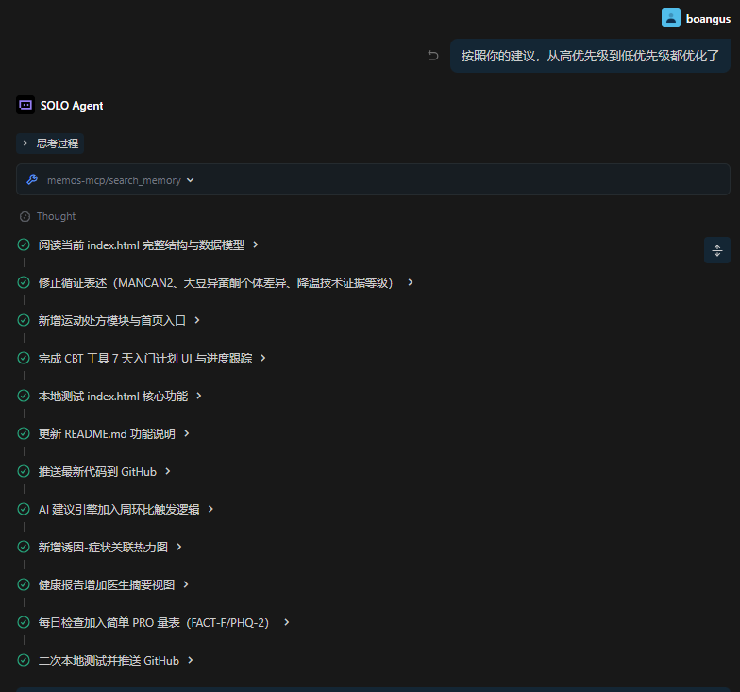Click the memos-mcp/search_memory tool label
This screenshot has height=692, width=740.
[x=113, y=180]
